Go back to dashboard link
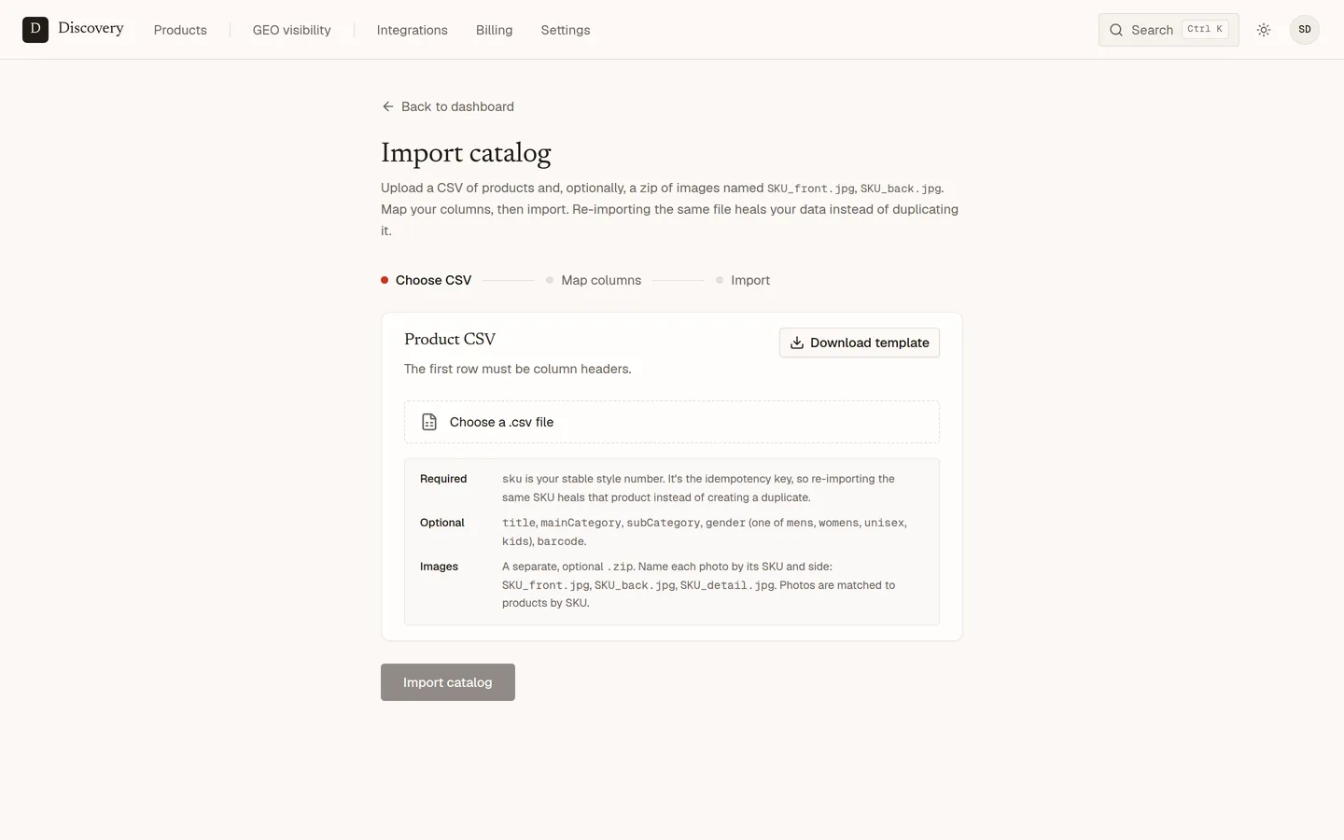1344x840 pixels. coord(448,106)
